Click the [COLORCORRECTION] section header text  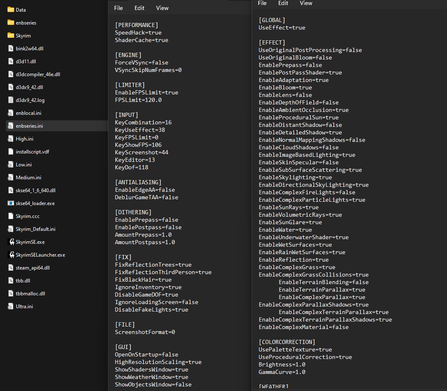(287, 342)
